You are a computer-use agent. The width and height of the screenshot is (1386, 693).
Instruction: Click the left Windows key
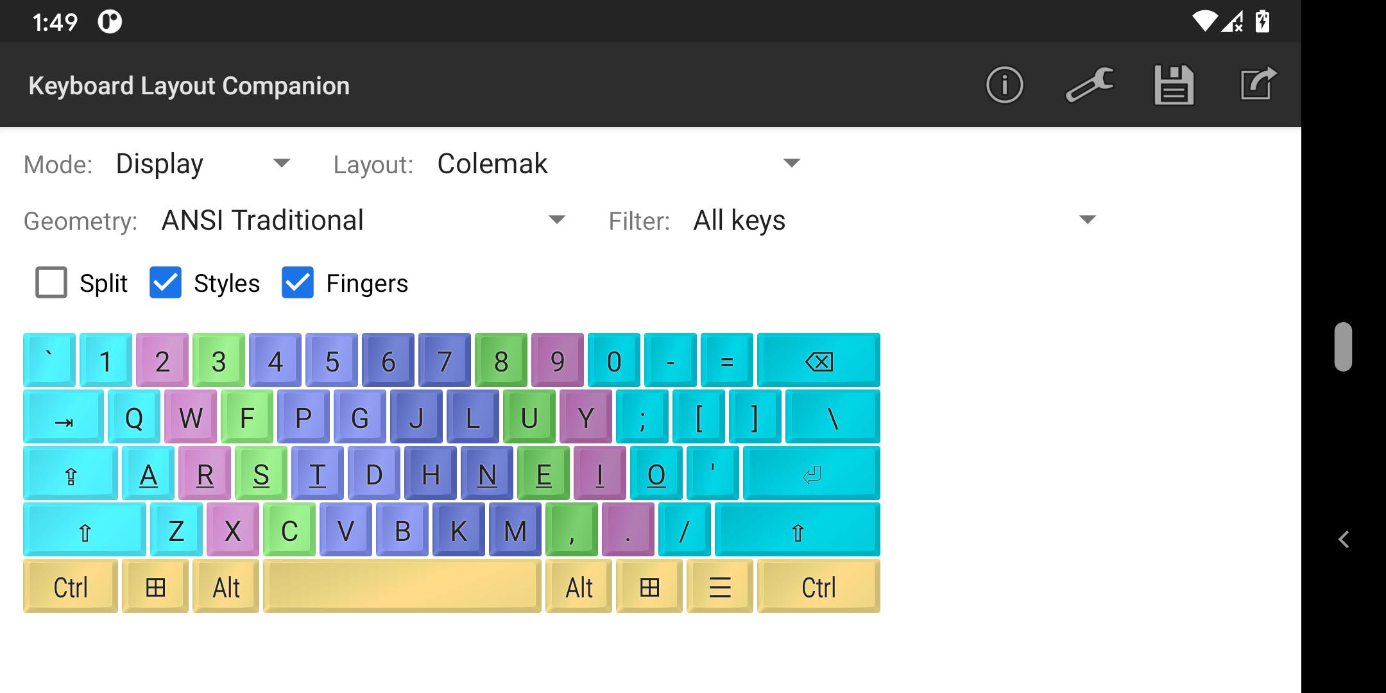click(x=156, y=585)
